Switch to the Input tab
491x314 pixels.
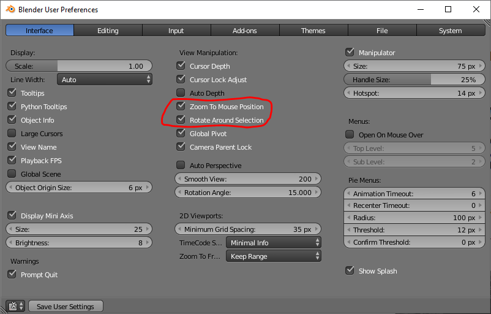coord(176,31)
